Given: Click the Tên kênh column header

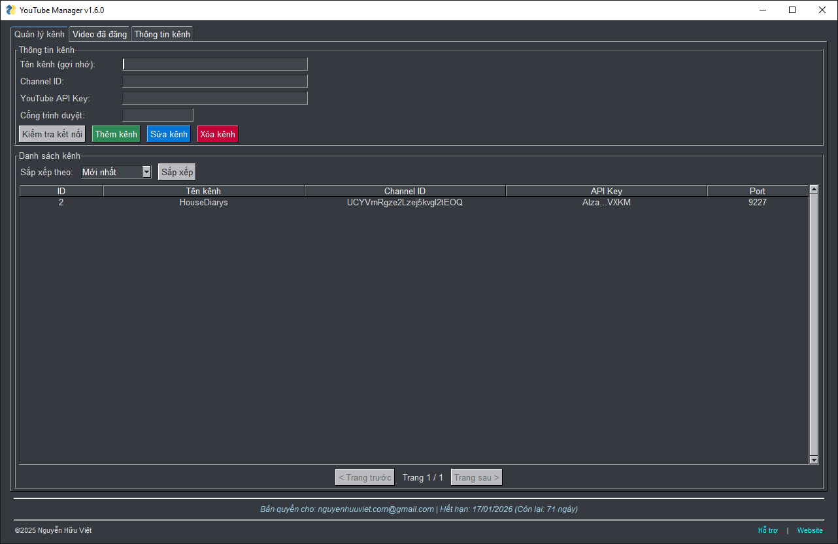Looking at the screenshot, I should (204, 191).
